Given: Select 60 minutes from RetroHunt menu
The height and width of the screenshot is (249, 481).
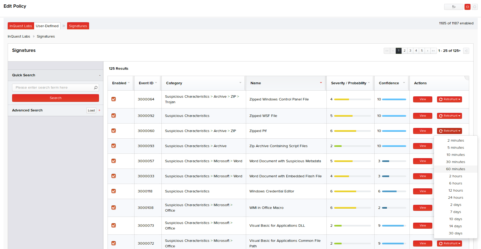Looking at the screenshot, I should (x=455, y=169).
